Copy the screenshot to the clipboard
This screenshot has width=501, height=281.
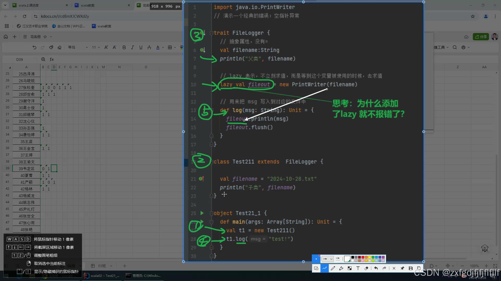(419, 268)
